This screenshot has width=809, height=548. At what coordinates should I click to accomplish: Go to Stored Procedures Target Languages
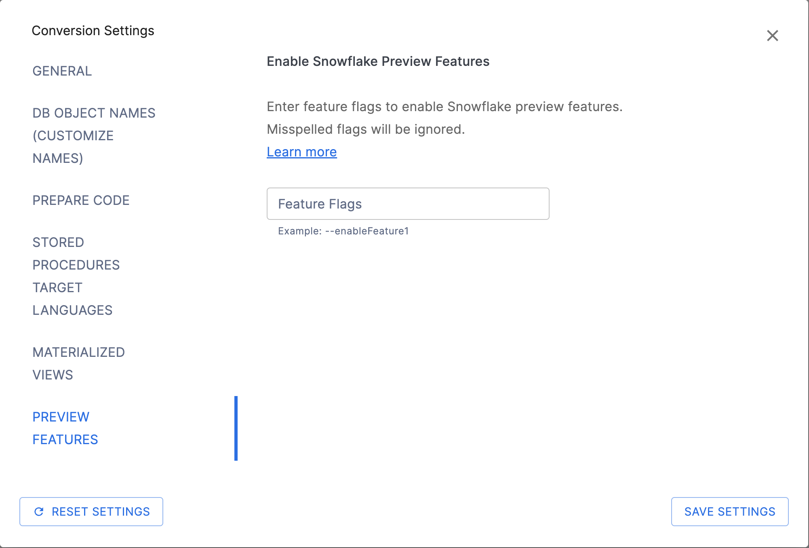tap(76, 265)
